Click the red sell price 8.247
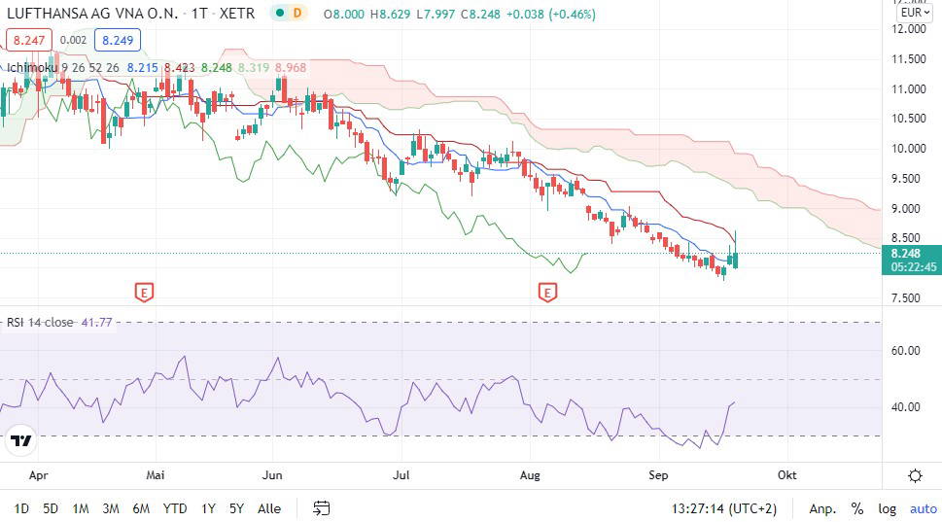The image size is (942, 522). point(29,40)
